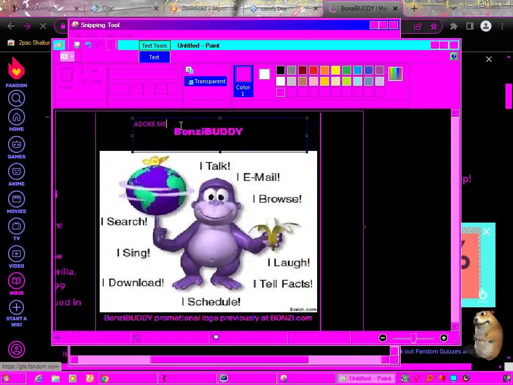This screenshot has width=513, height=385.
Task: Click Untitled - Paint taskbar button
Action: [x=366, y=378]
